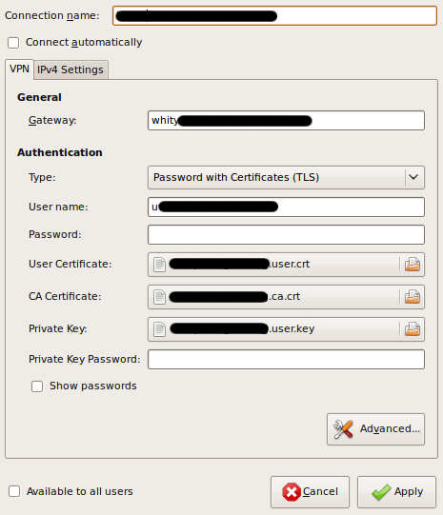Click the document icon in User Certificate field
This screenshot has height=515, width=443.
pos(159,265)
